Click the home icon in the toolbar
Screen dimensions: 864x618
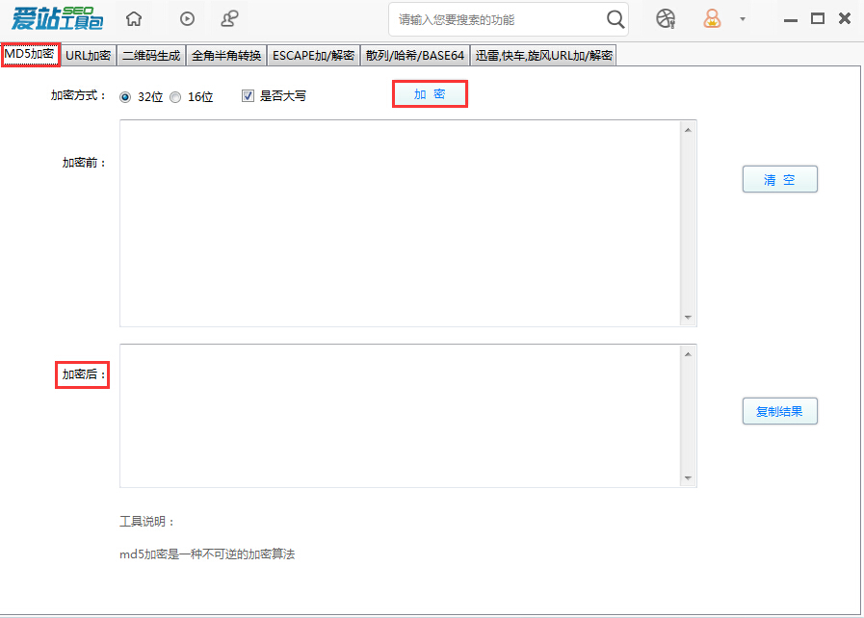tap(133, 18)
